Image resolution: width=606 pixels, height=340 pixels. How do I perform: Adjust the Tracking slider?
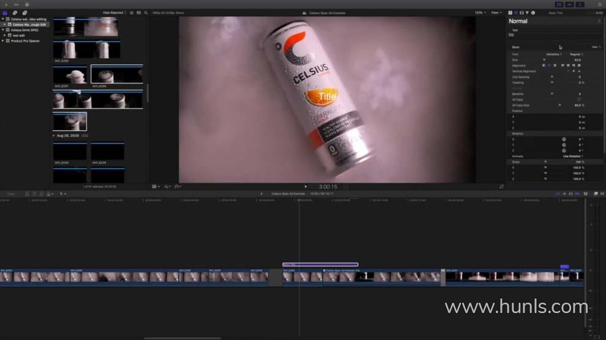pos(552,83)
